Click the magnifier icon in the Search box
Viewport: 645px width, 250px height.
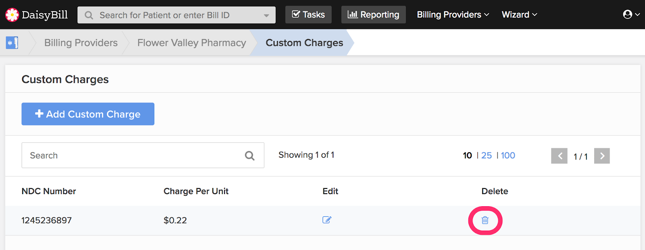click(250, 156)
